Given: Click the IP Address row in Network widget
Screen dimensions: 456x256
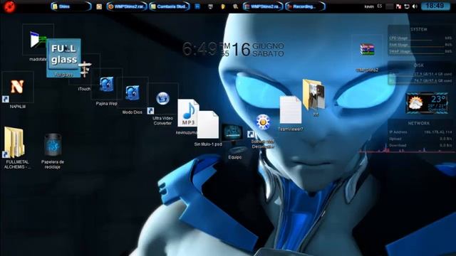Looking at the screenshot, I should coord(420,132).
